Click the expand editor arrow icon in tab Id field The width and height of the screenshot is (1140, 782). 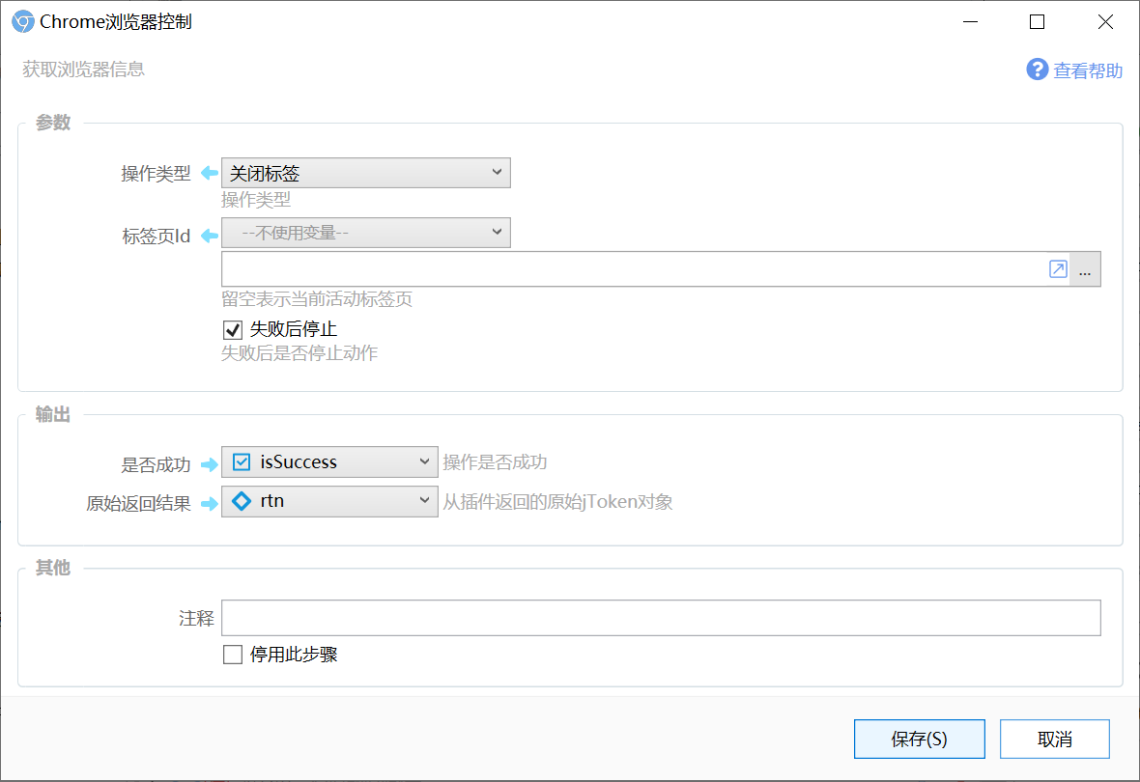point(1058,269)
